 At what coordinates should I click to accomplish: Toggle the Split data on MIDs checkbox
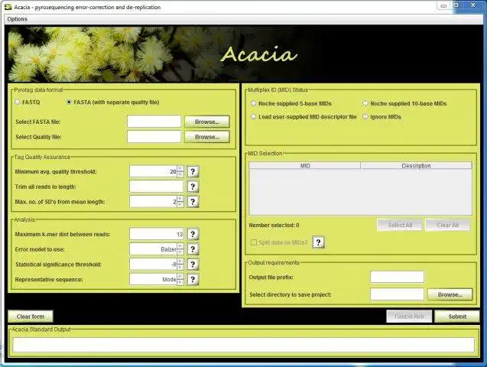254,242
